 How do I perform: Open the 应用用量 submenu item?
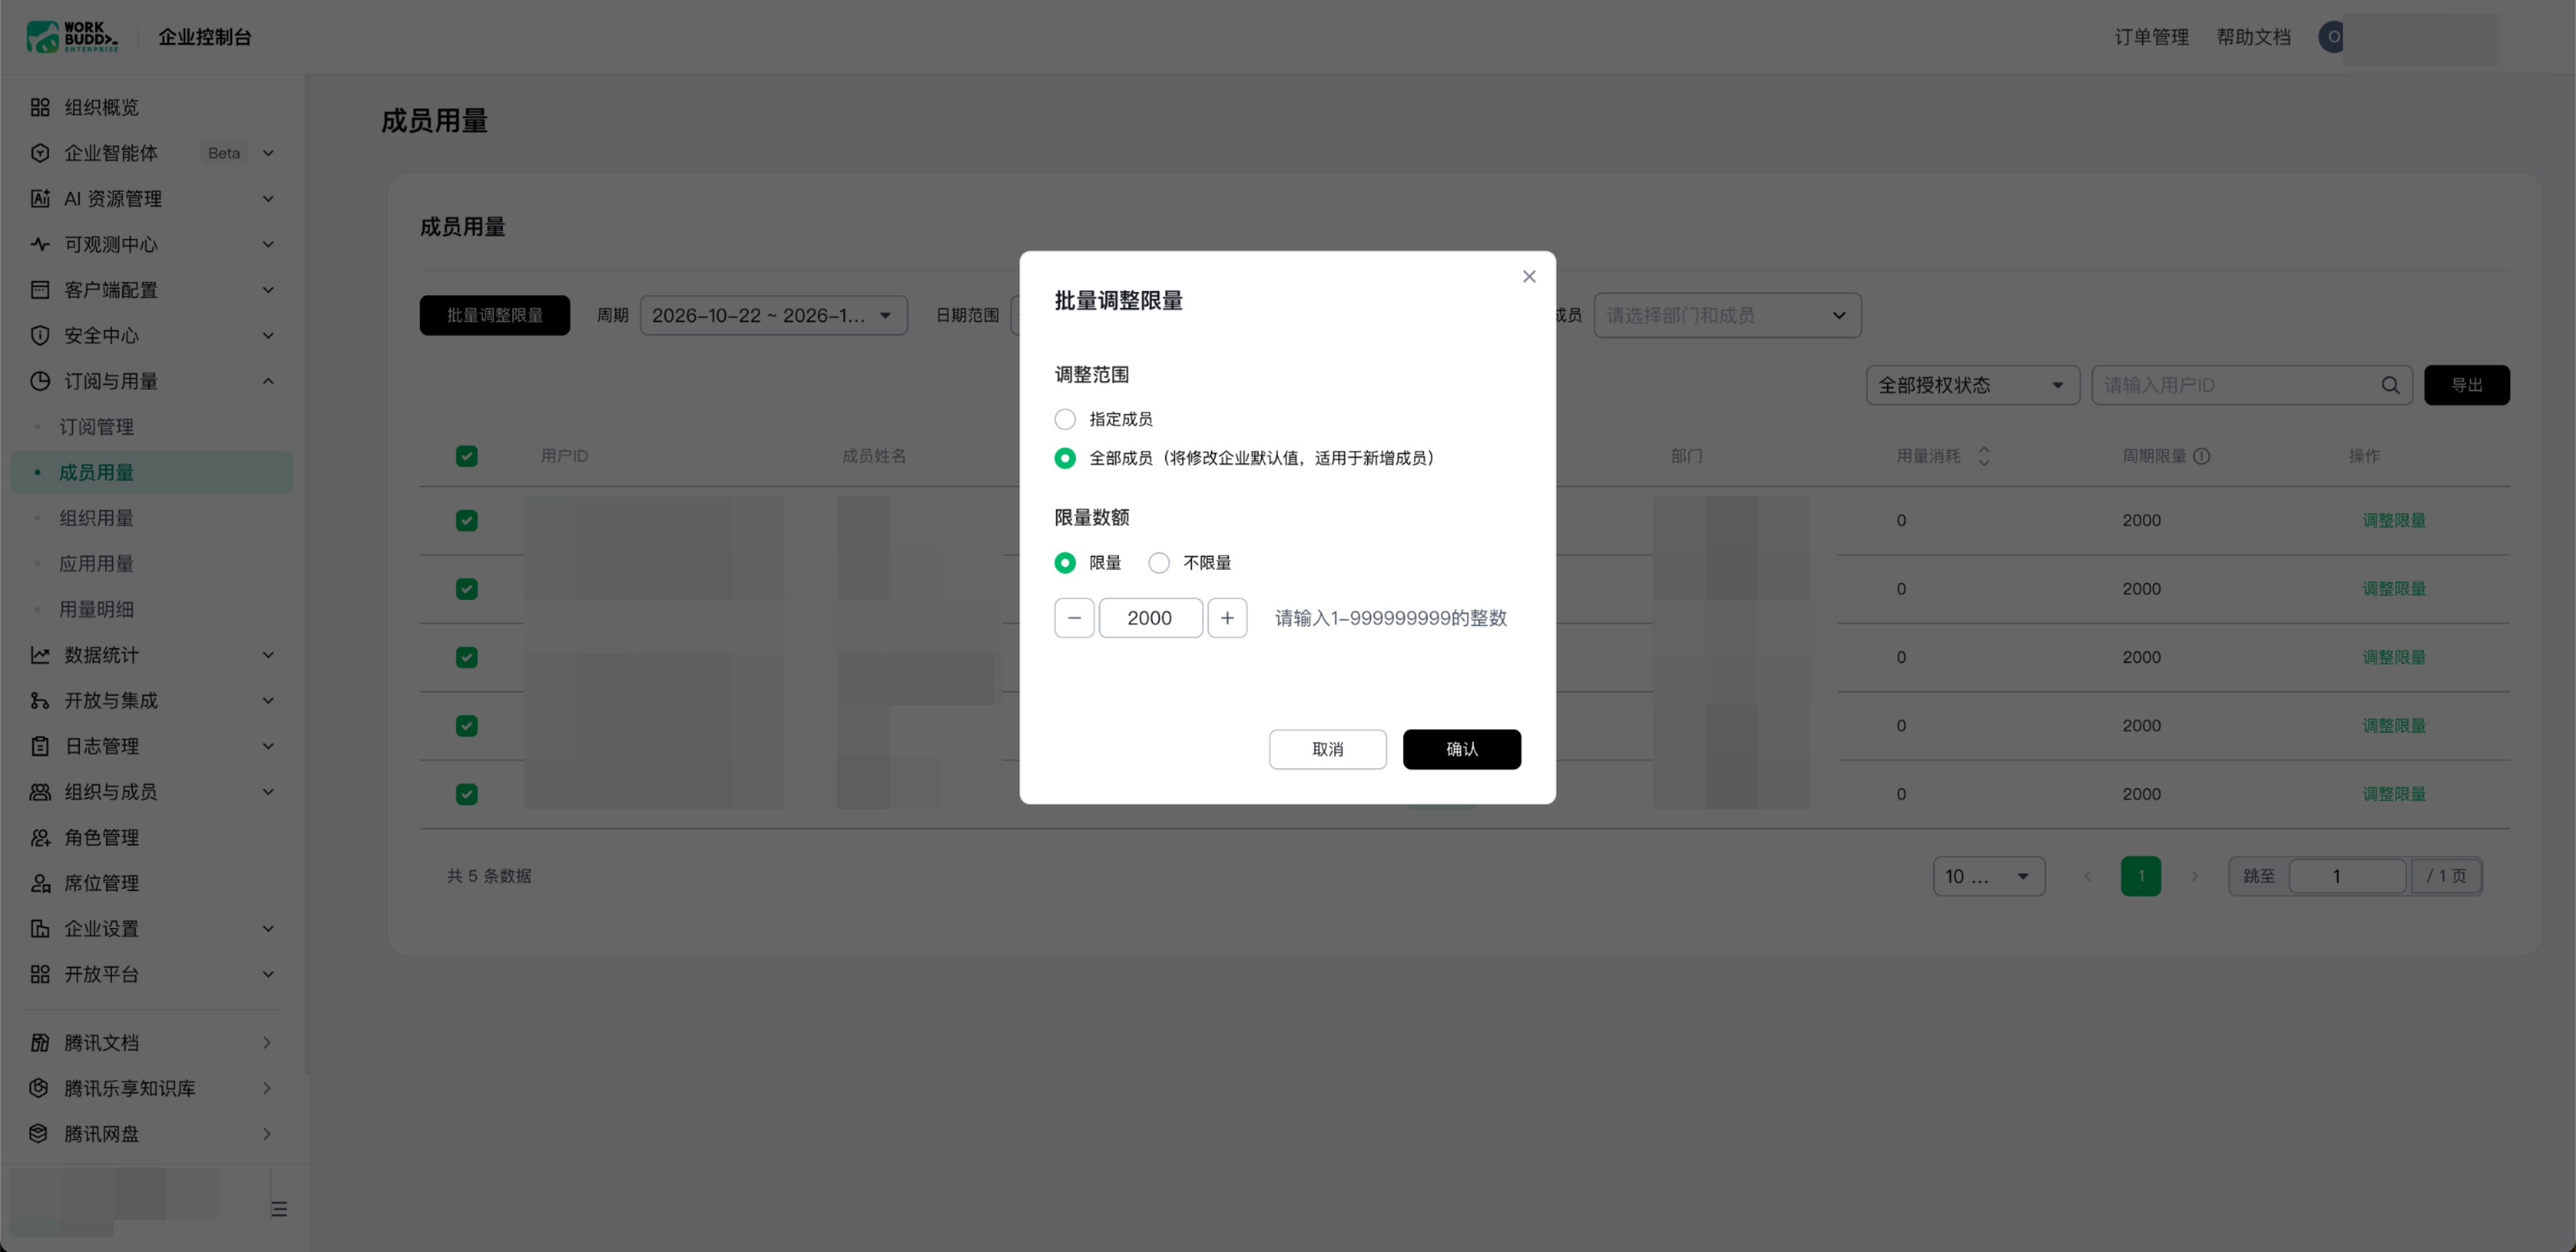[96, 564]
